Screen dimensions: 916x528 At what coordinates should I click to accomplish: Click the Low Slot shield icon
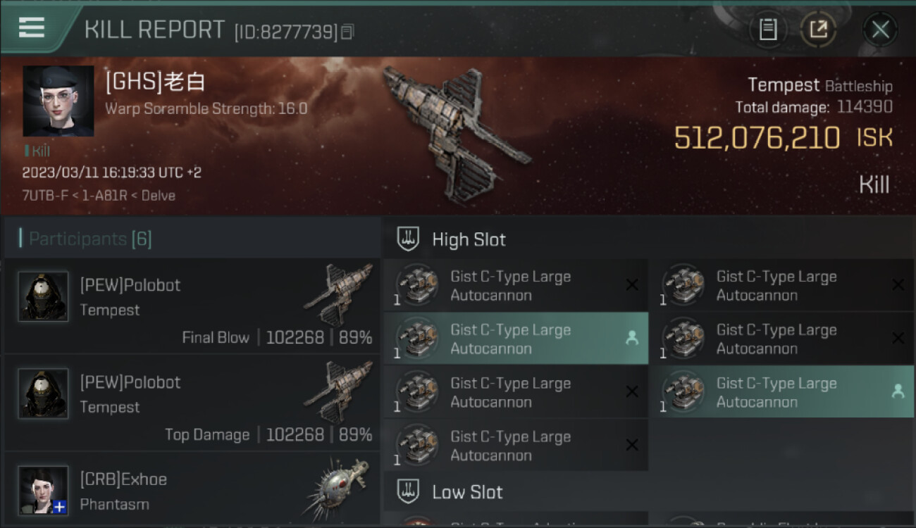408,491
